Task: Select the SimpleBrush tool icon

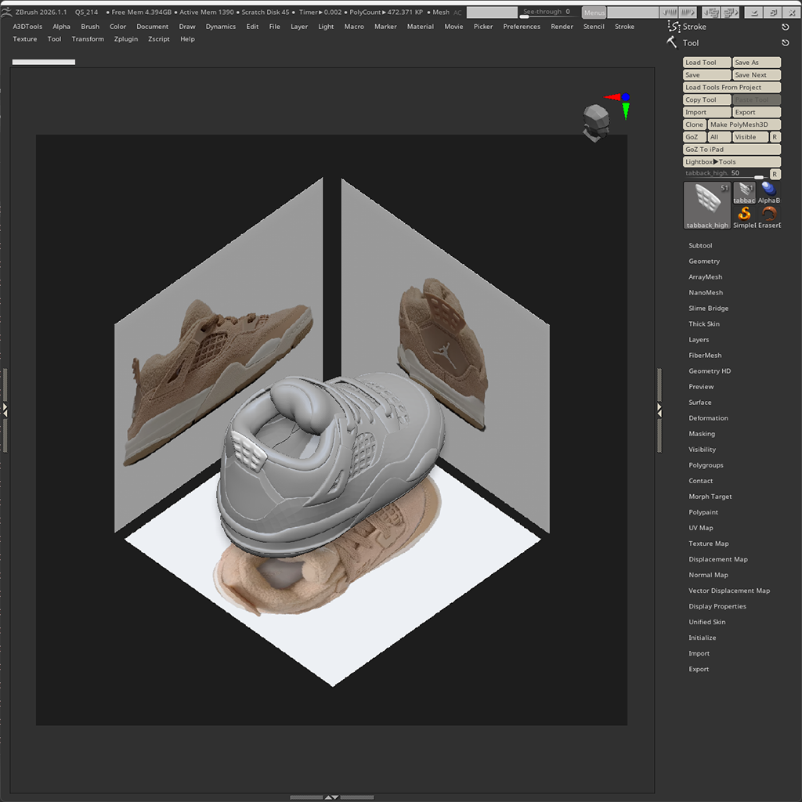Action: click(744, 218)
